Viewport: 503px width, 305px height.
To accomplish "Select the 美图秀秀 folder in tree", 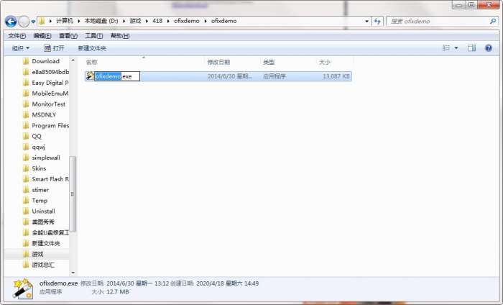I will click(x=39, y=222).
